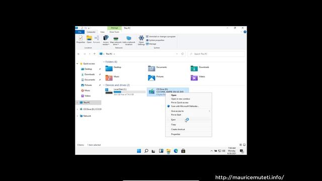Image resolution: width=322 pixels, height=181 pixels.
Task: Show hidden tray icons chevron
Action: click(211, 151)
